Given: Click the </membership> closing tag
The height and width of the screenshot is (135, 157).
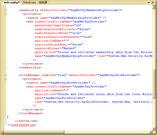Looking at the screenshot, I should [x=30, y=67].
